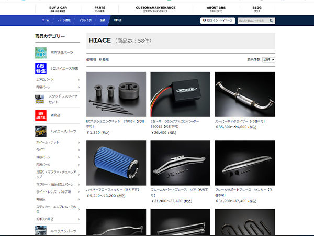Screen dimensions: 314x236
Task: Open the 車内快適パーツ category link
Action: coord(62,52)
